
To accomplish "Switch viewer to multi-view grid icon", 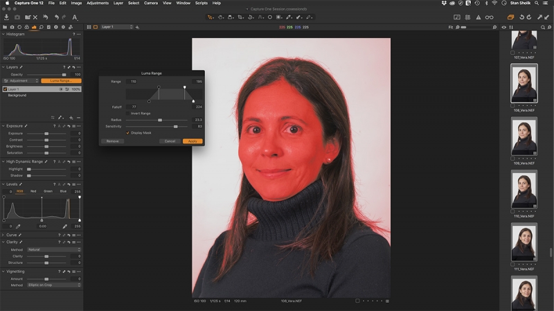I will [x=89, y=27].
